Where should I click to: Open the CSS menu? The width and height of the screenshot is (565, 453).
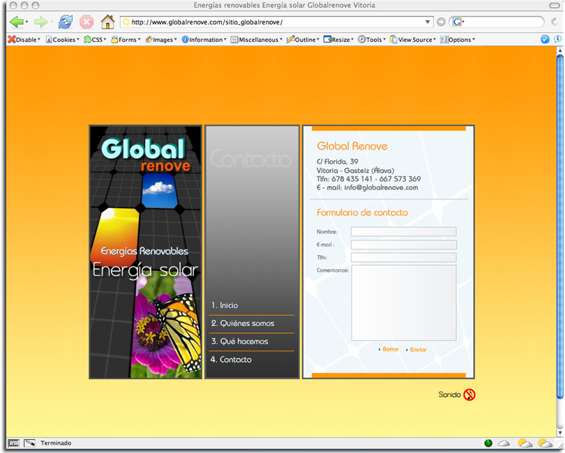(x=95, y=40)
